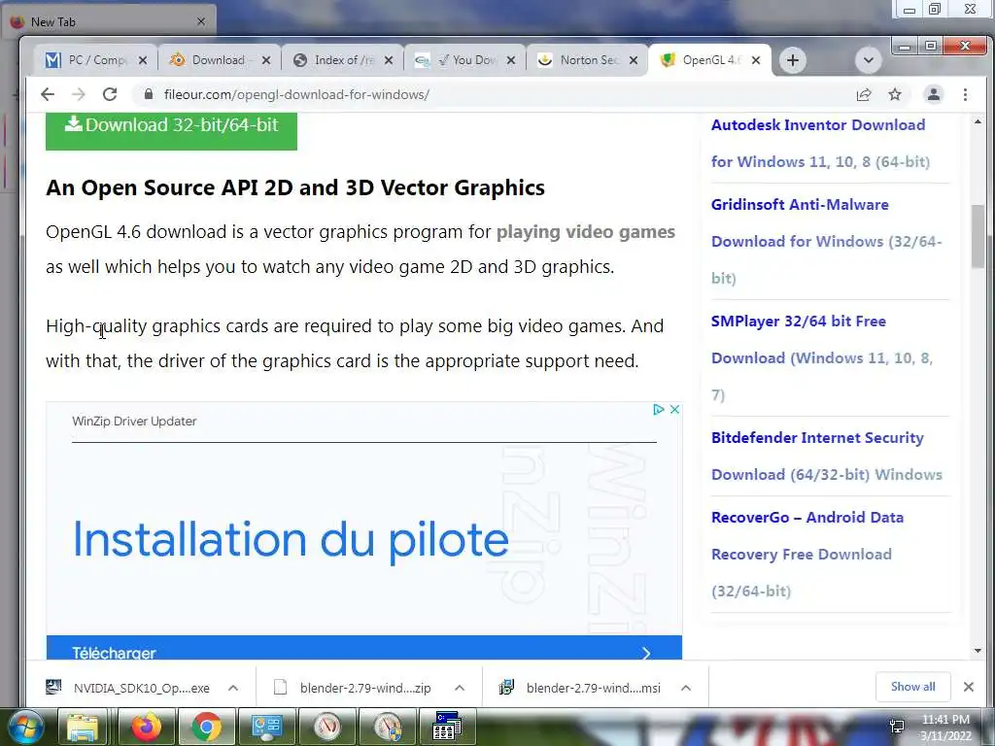Image resolution: width=995 pixels, height=746 pixels.
Task: Expand the tab search dropdown
Action: pyautogui.click(x=868, y=60)
